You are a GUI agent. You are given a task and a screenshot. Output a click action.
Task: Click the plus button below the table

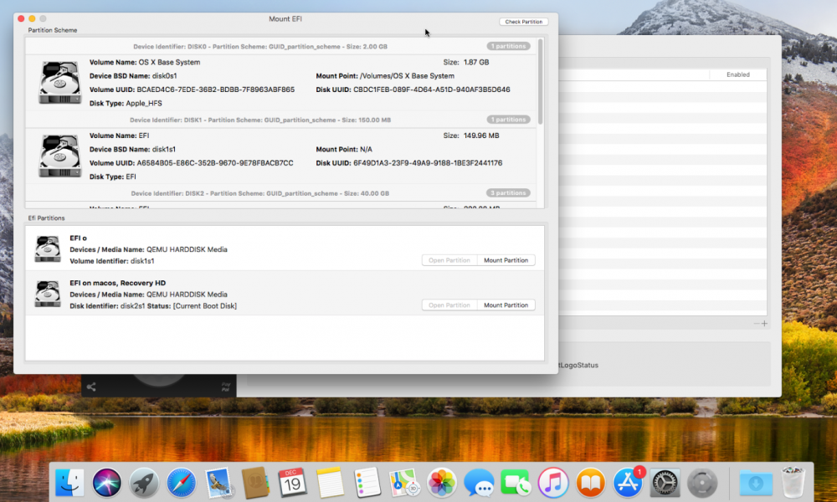click(764, 323)
